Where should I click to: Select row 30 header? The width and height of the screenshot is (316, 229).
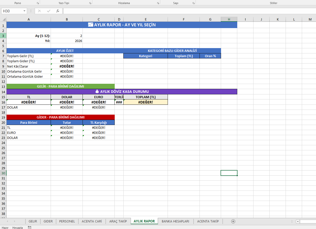pos(3,173)
